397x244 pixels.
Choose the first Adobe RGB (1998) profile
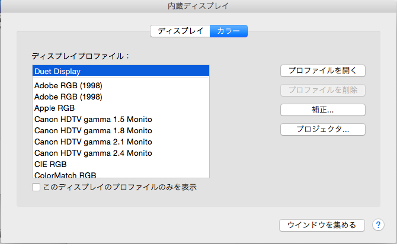(x=121, y=86)
